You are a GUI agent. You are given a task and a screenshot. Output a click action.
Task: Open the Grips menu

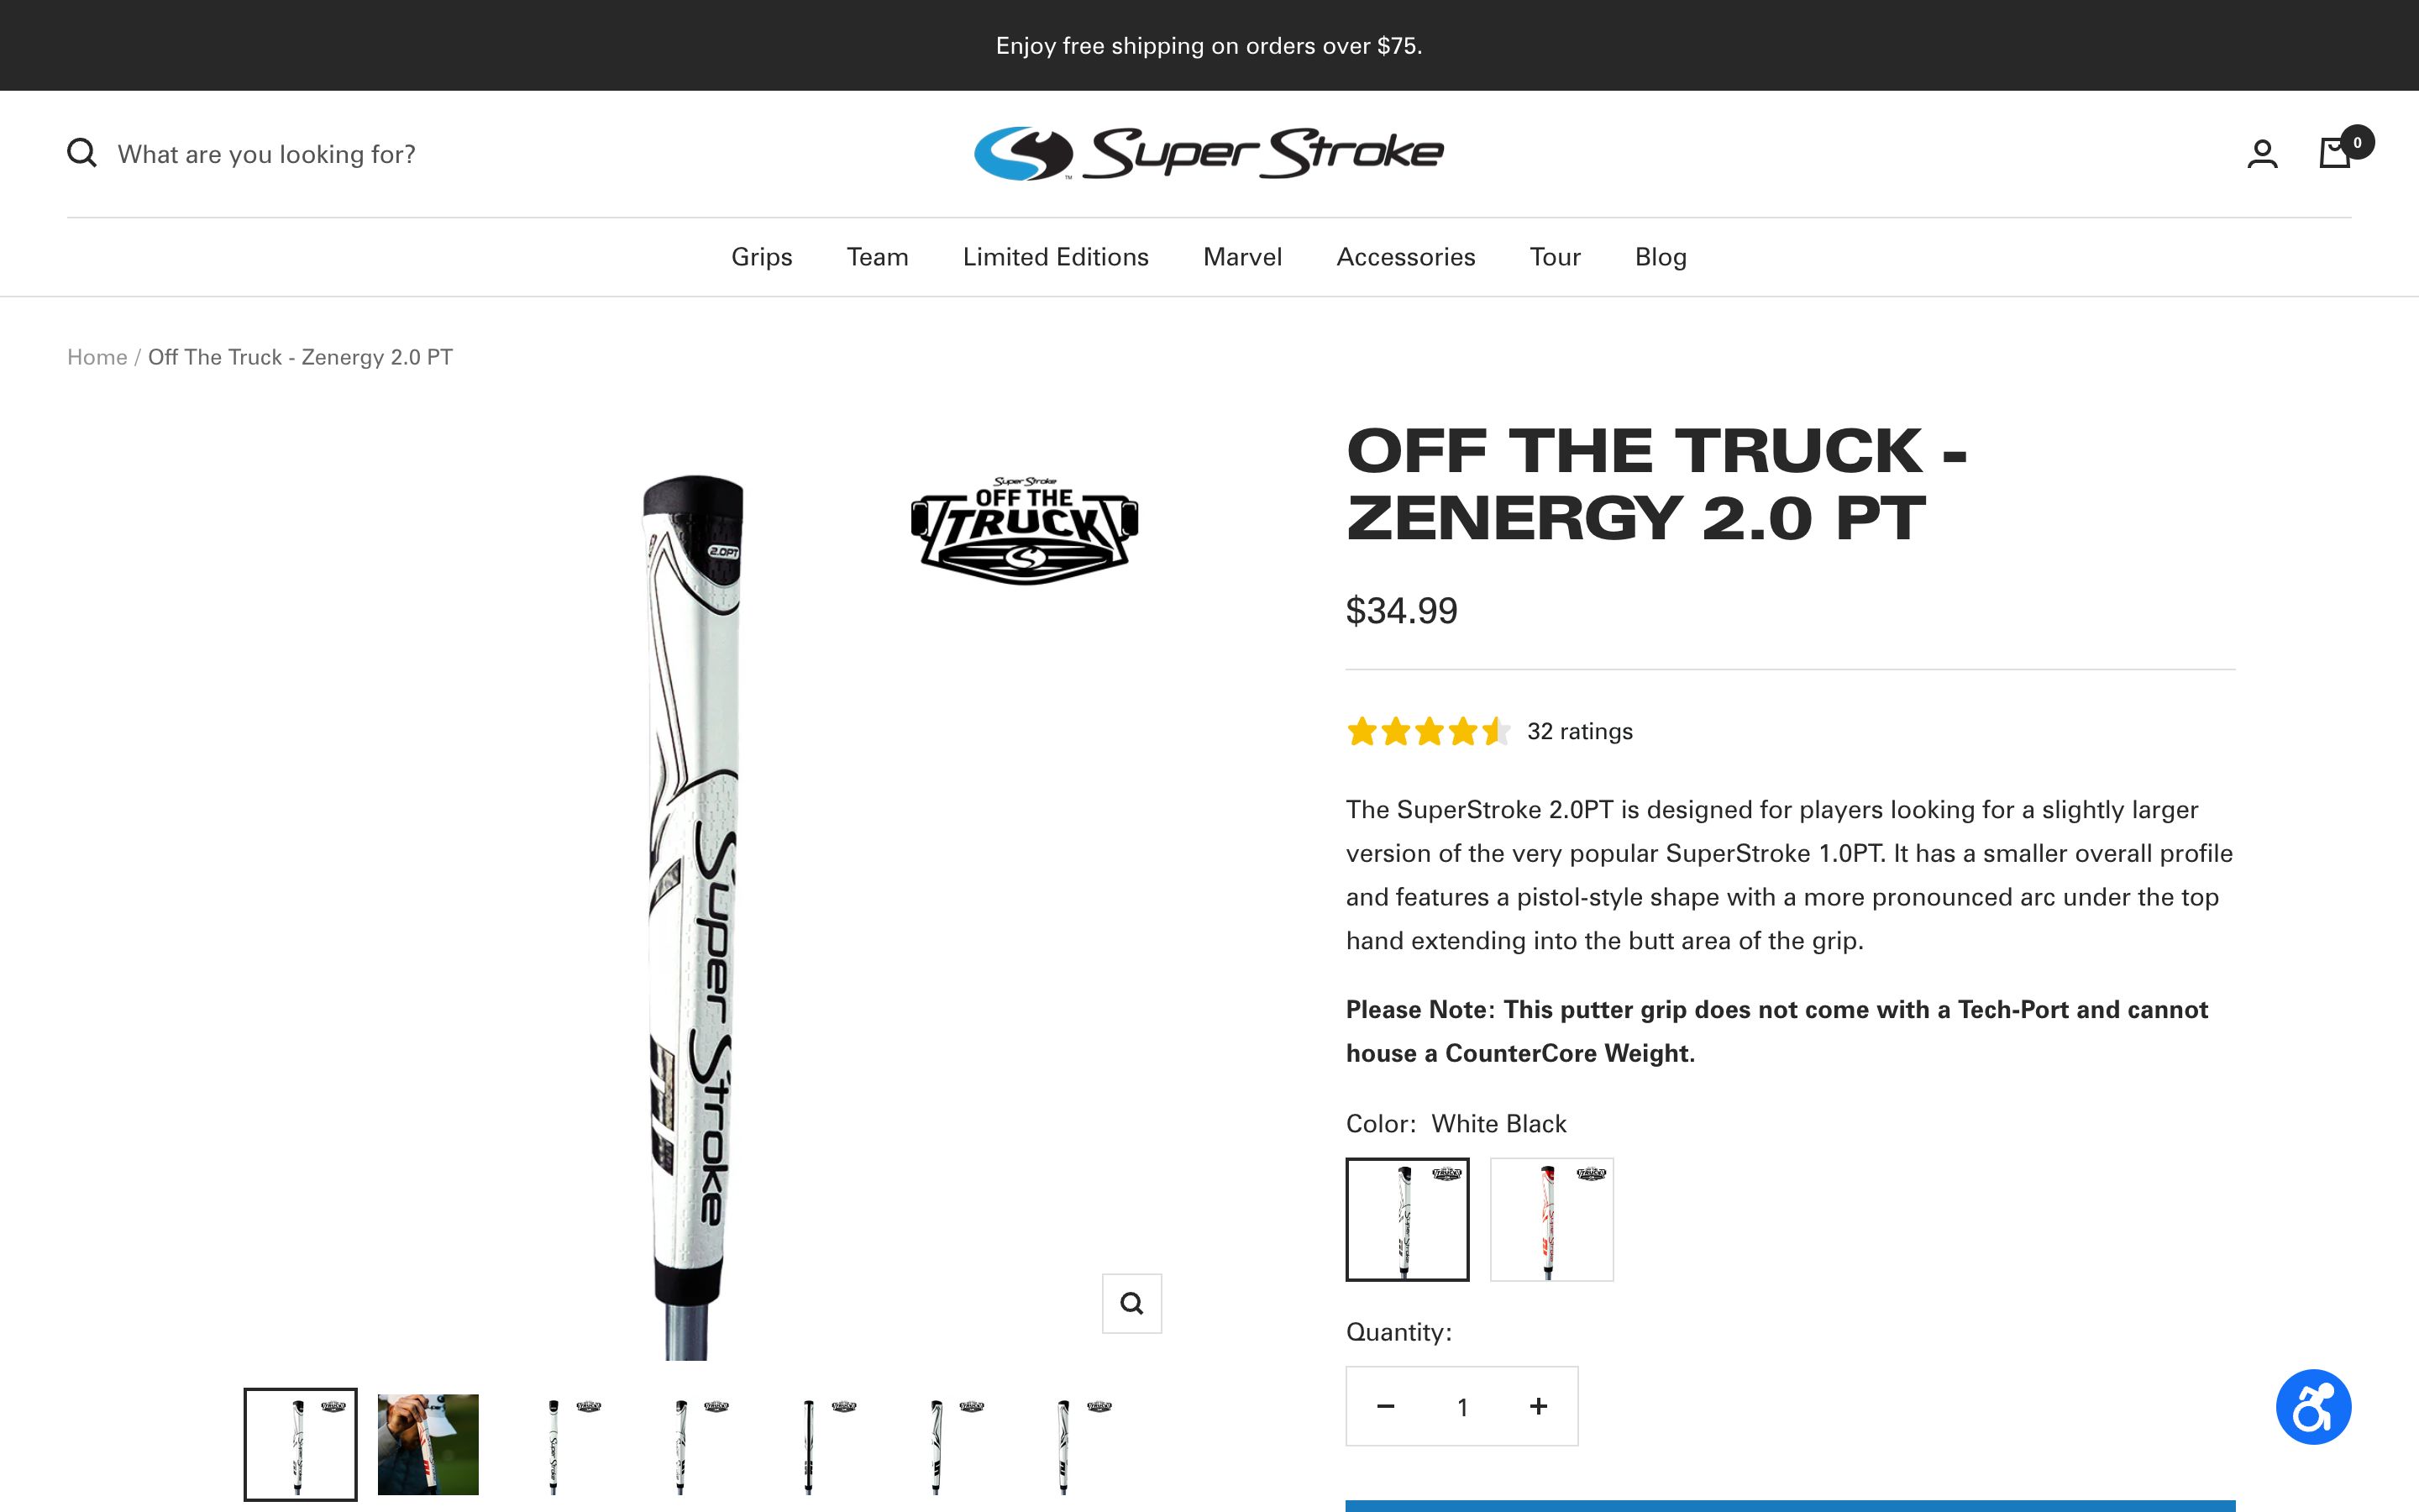[x=762, y=257]
